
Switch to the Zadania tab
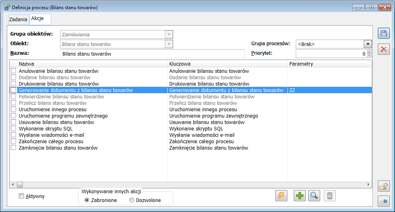(18, 19)
